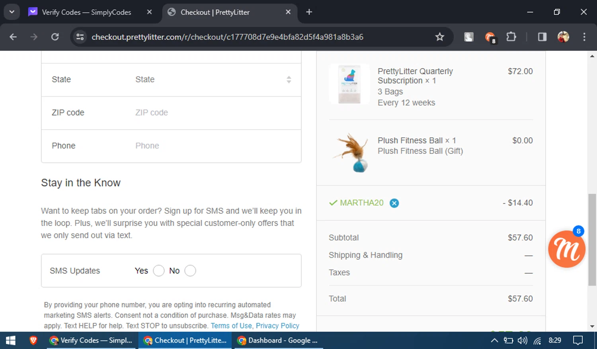The image size is (597, 349).
Task: Click the scrollbar up arrow
Action: (592, 56)
